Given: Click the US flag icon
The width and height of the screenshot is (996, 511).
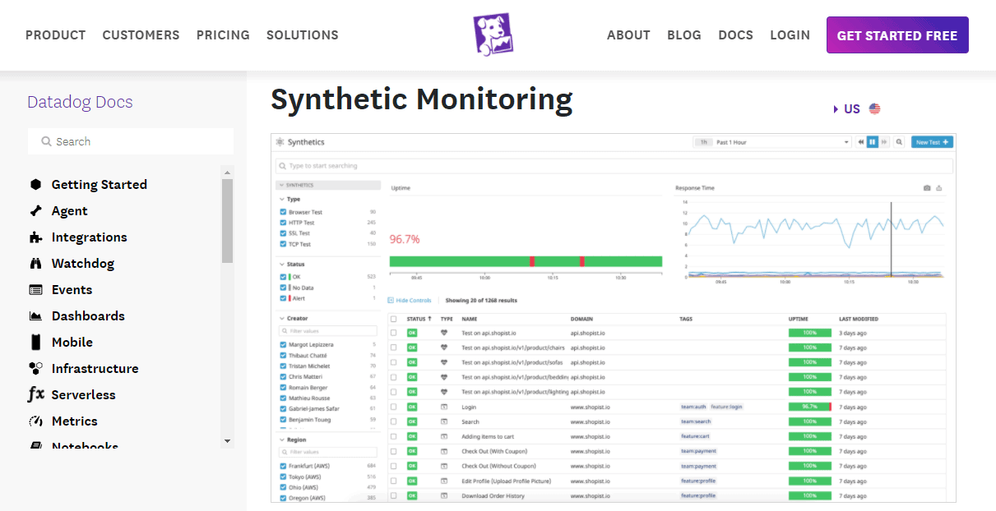Looking at the screenshot, I should (874, 108).
